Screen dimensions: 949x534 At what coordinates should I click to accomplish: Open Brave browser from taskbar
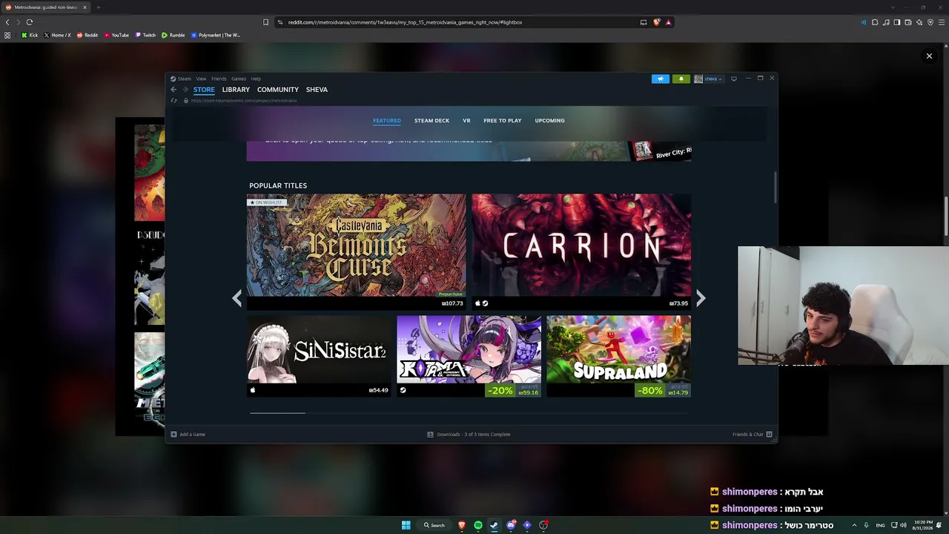462,525
